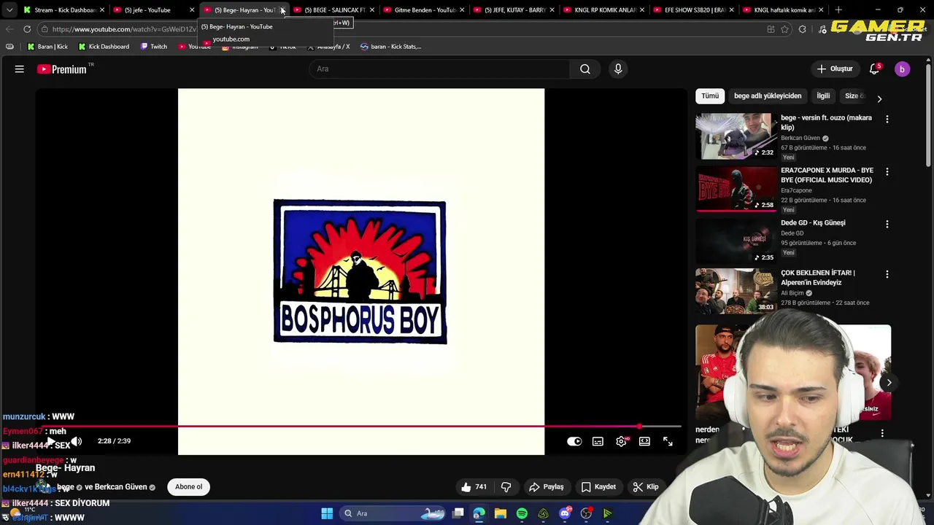Open the player settings gear

pos(621,441)
